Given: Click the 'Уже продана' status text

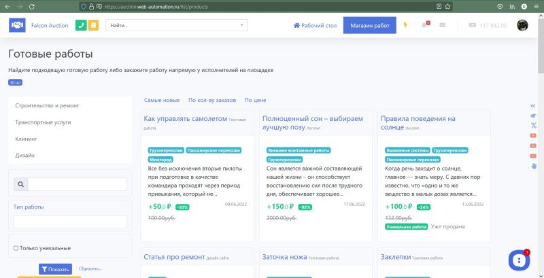Looking at the screenshot, I should 447,226.
